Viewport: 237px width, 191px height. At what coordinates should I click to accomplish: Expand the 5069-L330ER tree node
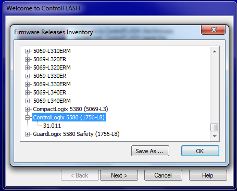27,76
